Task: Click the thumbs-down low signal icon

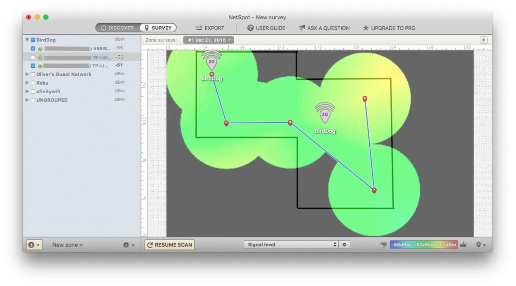Action: pos(383,245)
